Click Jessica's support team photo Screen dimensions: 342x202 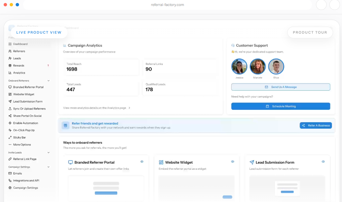(239, 67)
